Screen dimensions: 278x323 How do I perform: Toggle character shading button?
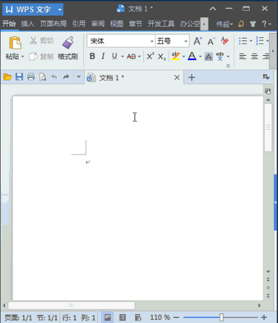pos(208,56)
